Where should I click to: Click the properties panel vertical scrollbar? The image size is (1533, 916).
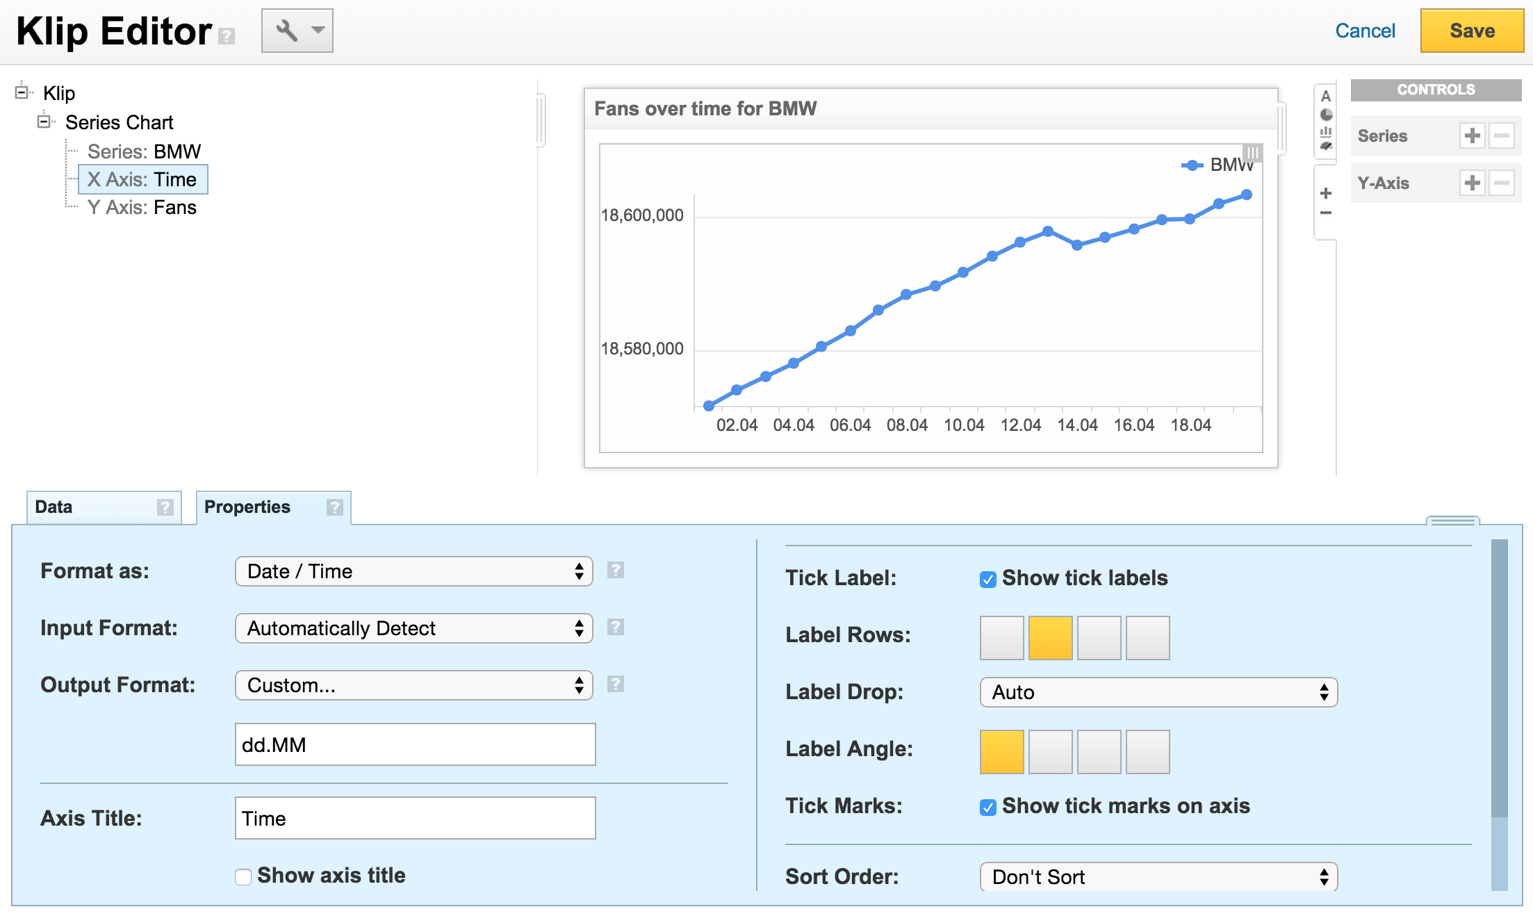coord(1499,678)
